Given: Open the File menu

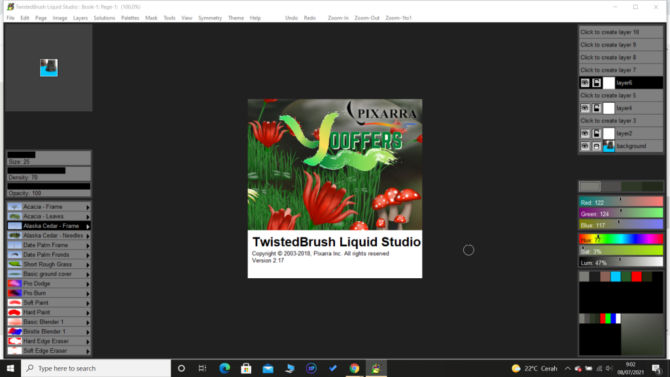Looking at the screenshot, I should point(10,18).
